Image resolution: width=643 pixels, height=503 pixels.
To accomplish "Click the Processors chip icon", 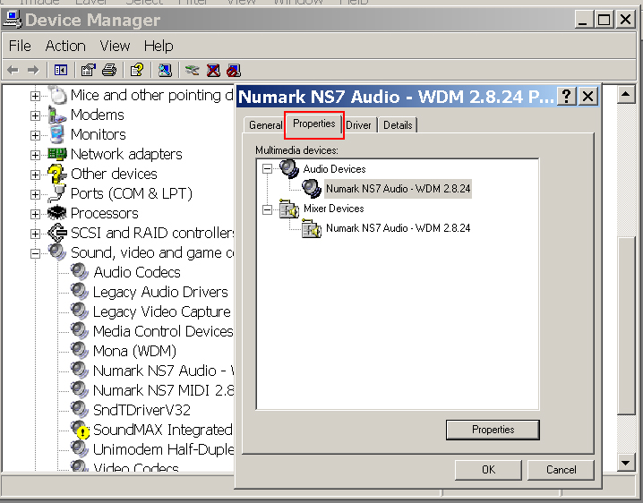I will tap(57, 213).
